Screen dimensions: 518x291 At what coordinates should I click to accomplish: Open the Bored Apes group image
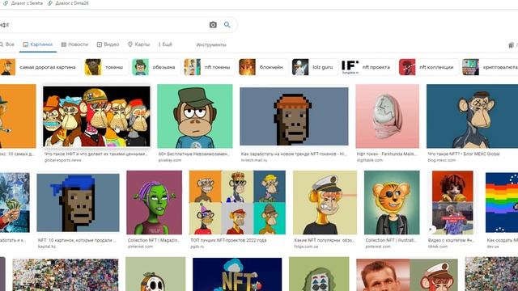pyautogui.click(x=96, y=116)
